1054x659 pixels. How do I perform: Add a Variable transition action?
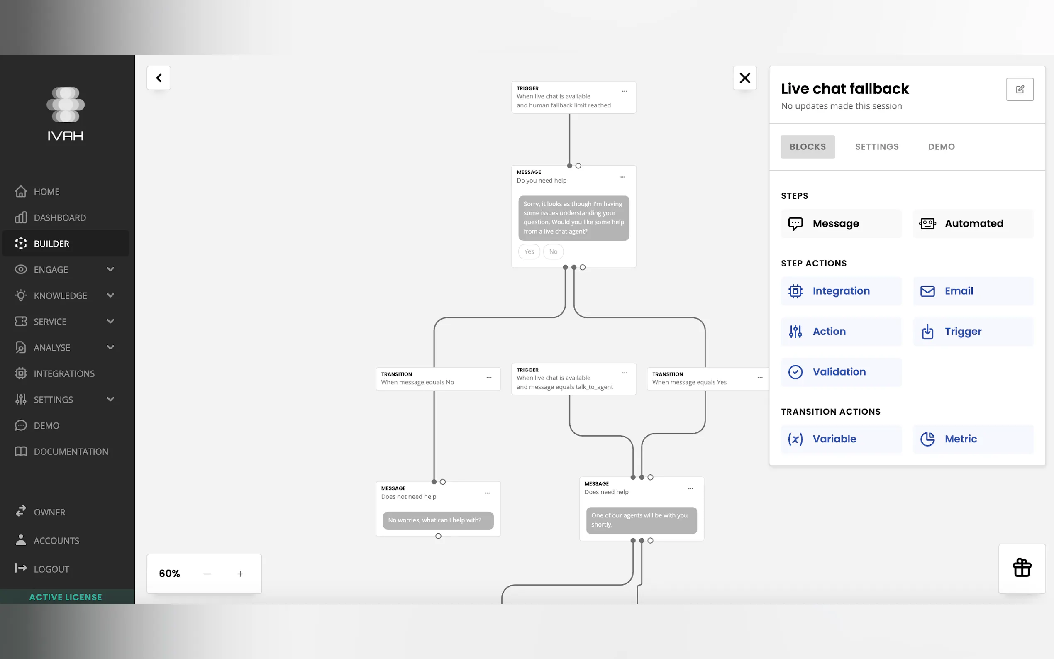[841, 439]
